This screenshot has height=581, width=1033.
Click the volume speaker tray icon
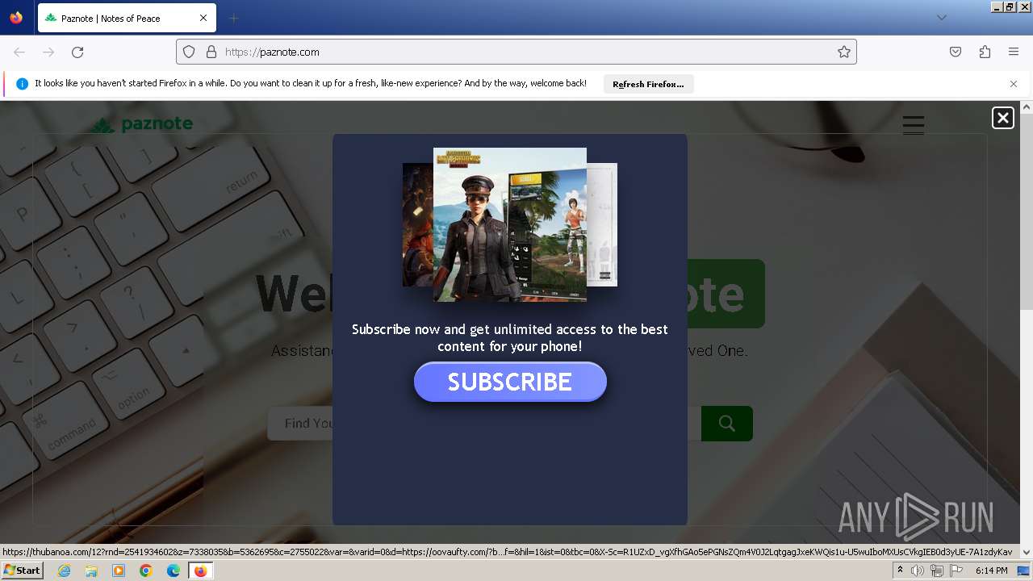pyautogui.click(x=918, y=571)
